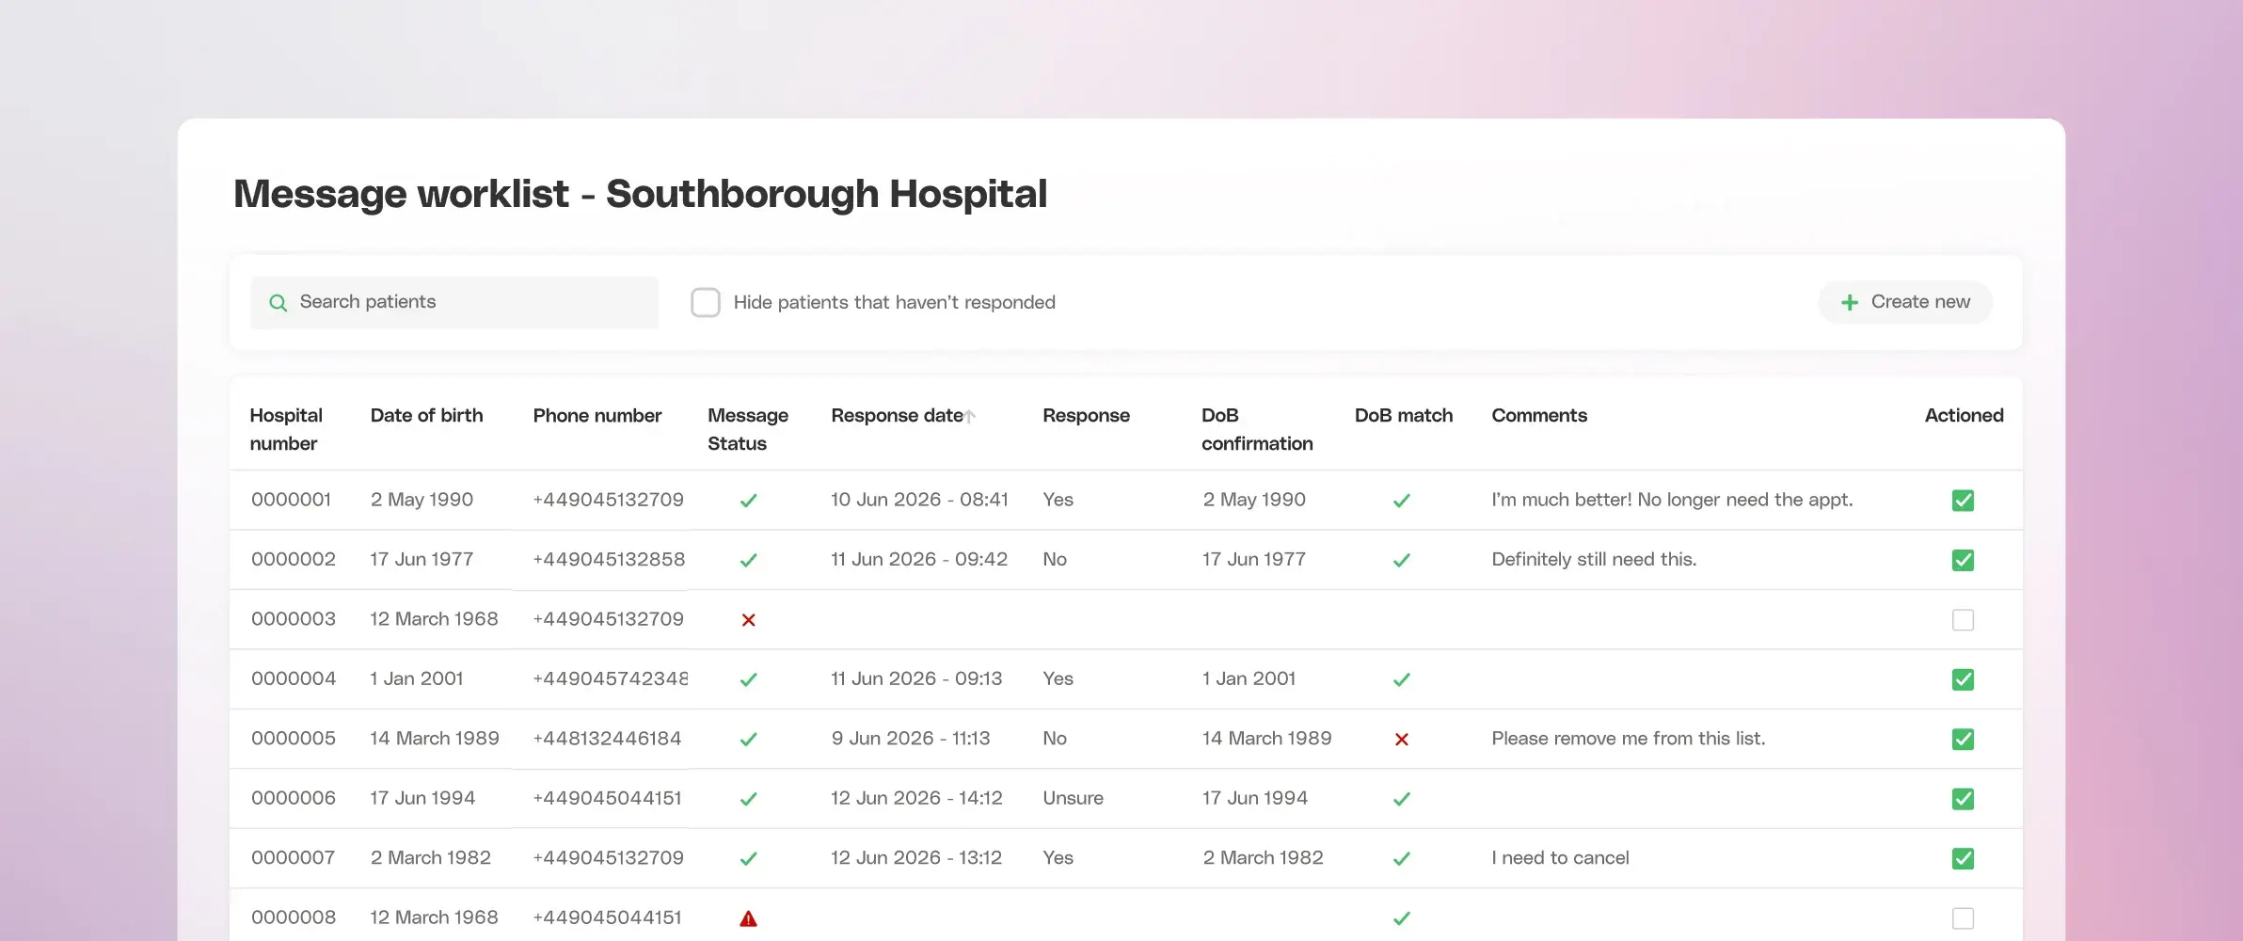The image size is (2243, 941).
Task: Click the Create new button
Action: click(x=1905, y=302)
